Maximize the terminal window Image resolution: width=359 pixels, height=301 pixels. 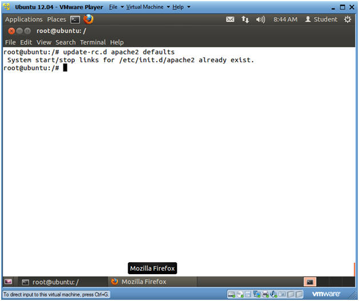(27, 31)
